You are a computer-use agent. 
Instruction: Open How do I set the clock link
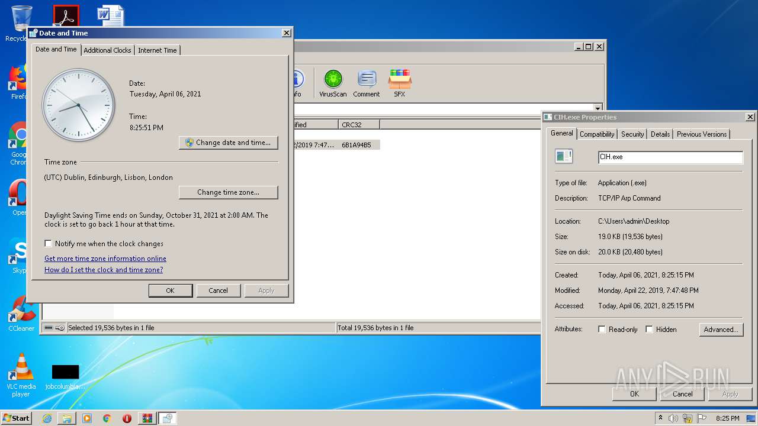(104, 270)
